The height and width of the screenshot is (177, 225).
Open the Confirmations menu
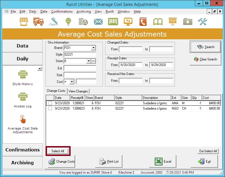point(62,12)
